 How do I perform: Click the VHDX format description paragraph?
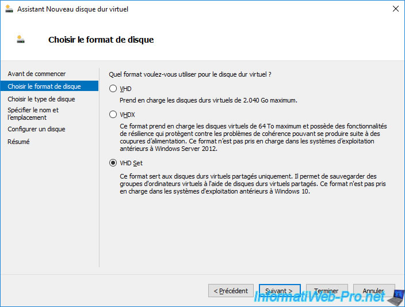coord(253,138)
